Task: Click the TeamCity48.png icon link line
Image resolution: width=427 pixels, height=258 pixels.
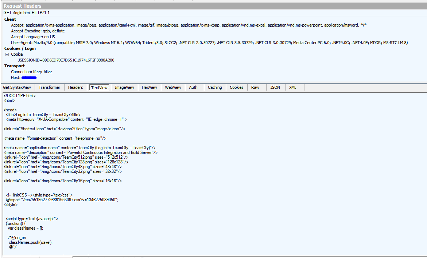Action: pos(63,167)
